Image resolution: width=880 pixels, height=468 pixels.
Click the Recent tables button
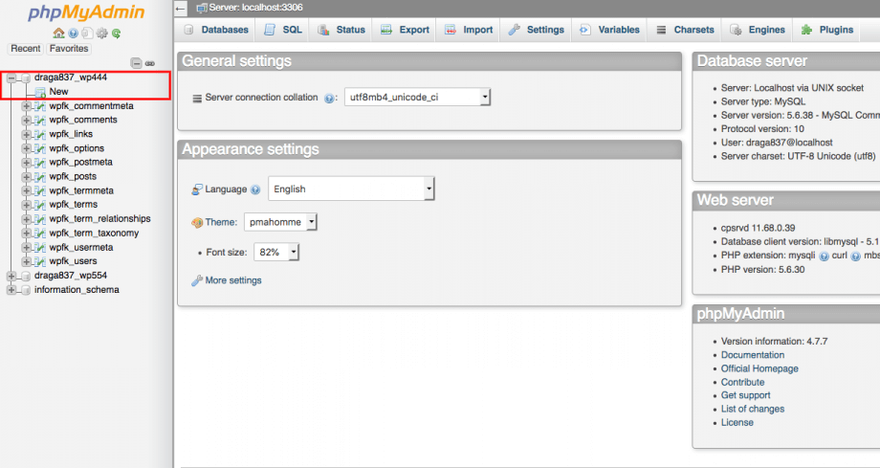point(26,49)
